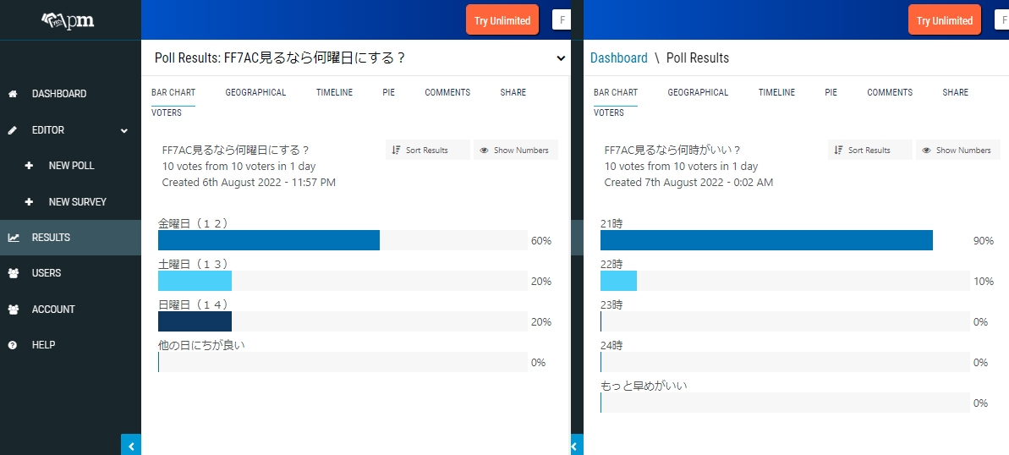Click the New Poll plus icon
This screenshot has width=1009, height=455.
pyautogui.click(x=30, y=166)
